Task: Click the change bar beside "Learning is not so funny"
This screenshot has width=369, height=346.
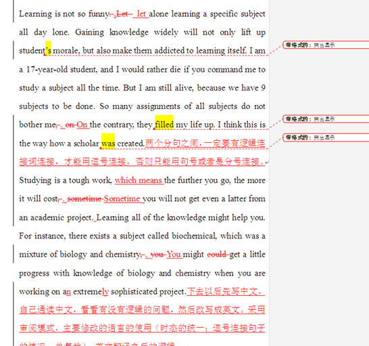Action: 14,11
